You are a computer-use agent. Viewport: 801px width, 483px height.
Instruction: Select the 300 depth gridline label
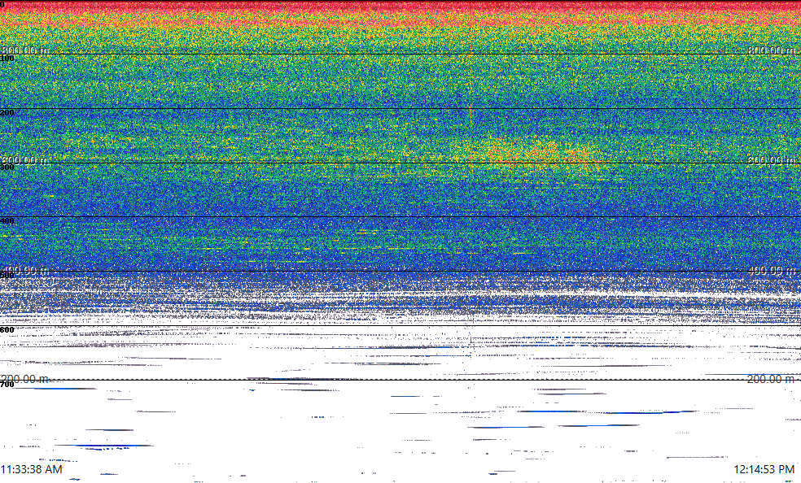pyautogui.click(x=7, y=167)
